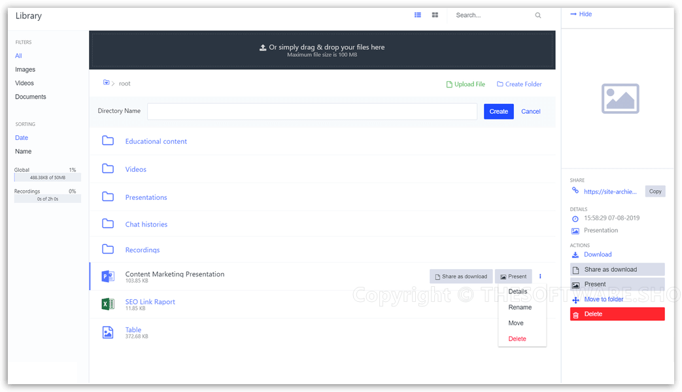This screenshot has height=392, width=682.
Task: Hide the details side panel
Action: point(581,14)
